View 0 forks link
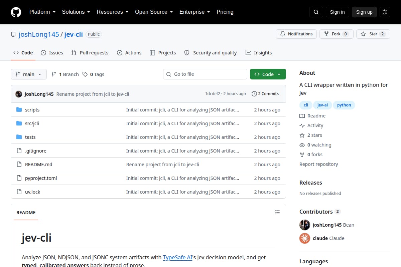This screenshot has width=401, height=267. [x=311, y=155]
